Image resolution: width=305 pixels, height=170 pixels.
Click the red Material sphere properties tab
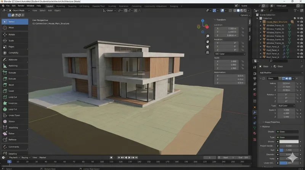tap(255, 133)
